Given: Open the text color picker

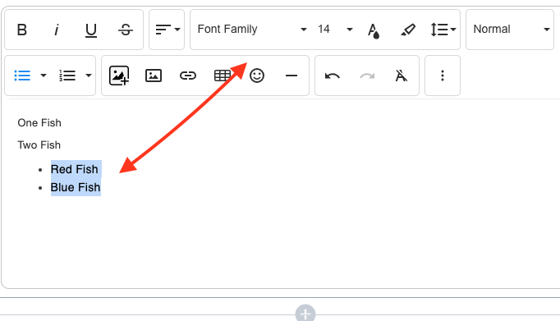Looking at the screenshot, I should (374, 30).
